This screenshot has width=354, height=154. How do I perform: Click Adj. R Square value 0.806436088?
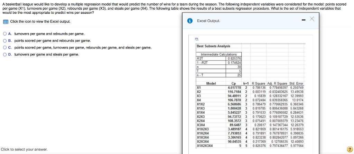coord(279,108)
